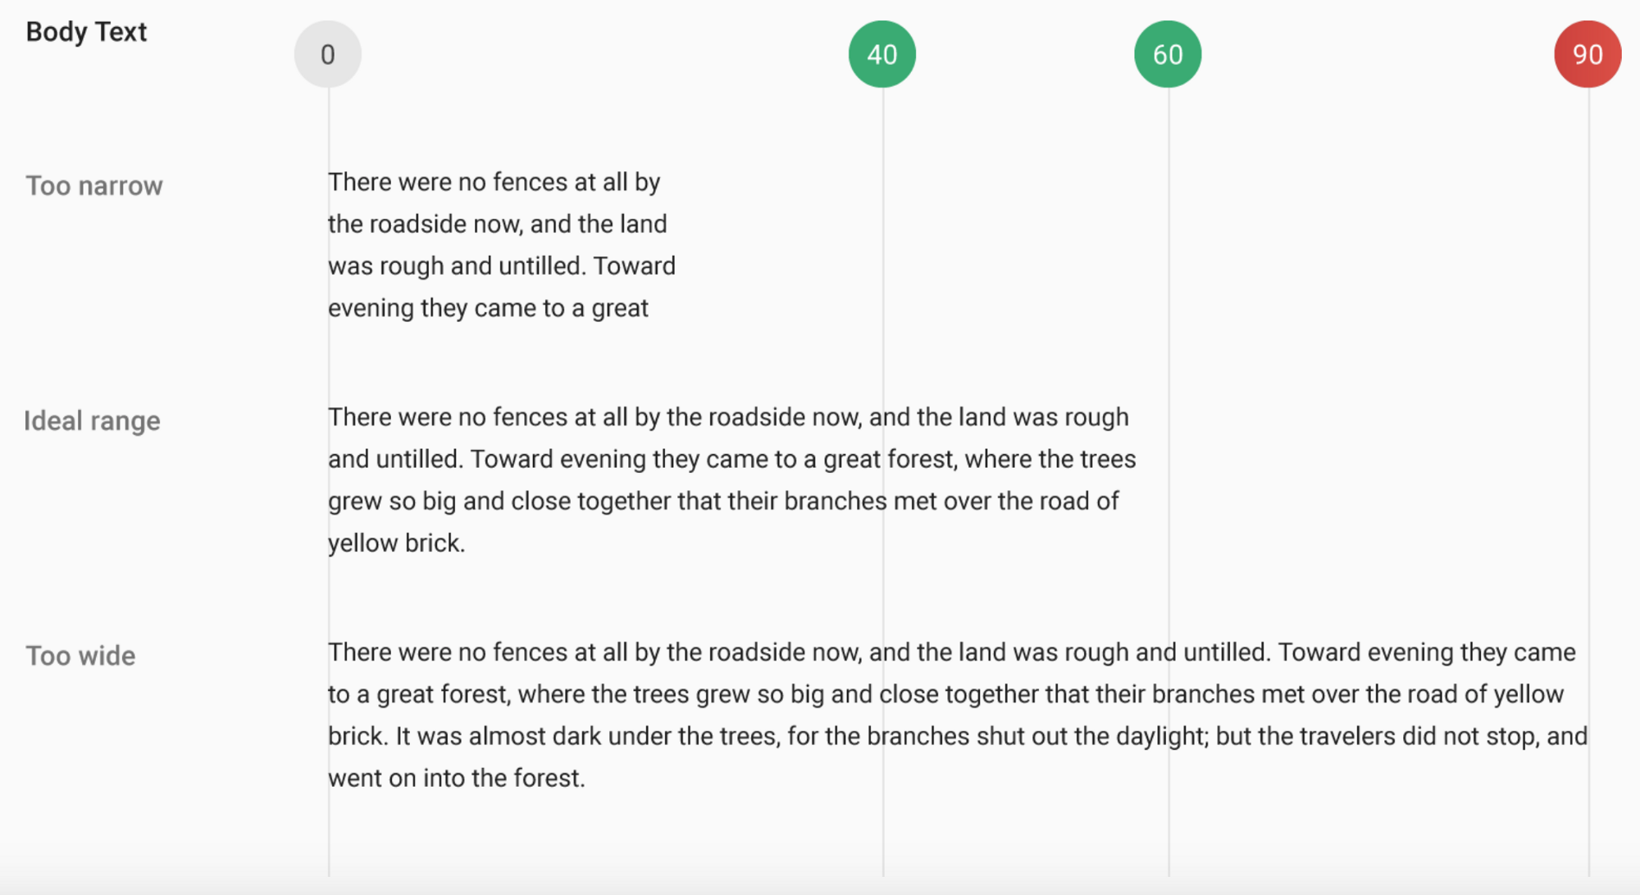The image size is (1640, 895).
Task: Click the narrow paragraph's first line
Action: coord(494,182)
